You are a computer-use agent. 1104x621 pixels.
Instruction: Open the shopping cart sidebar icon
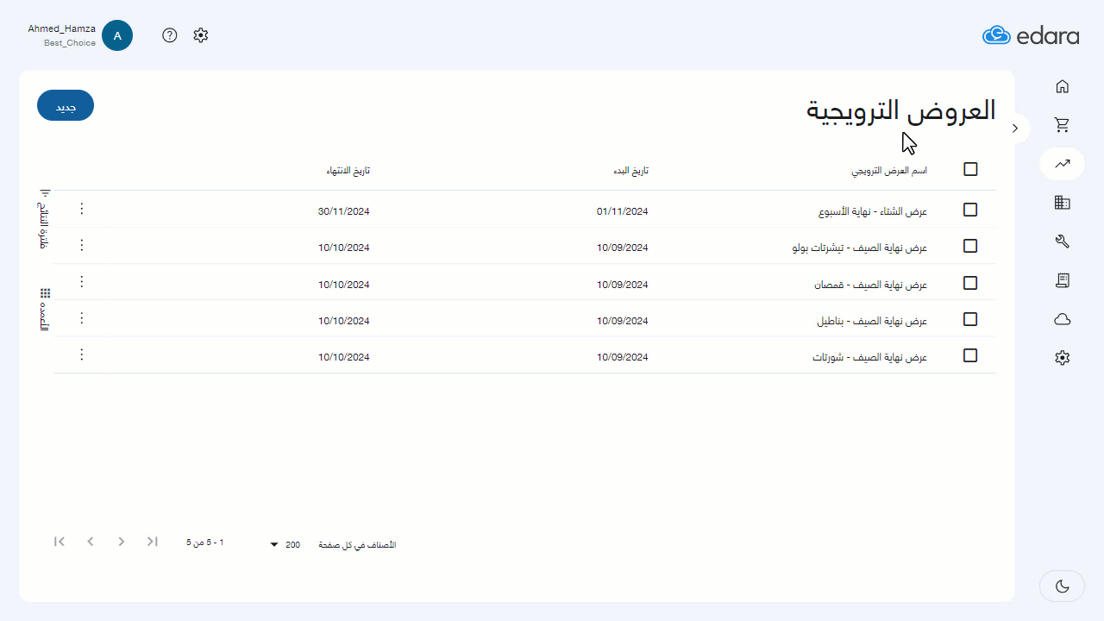pyautogui.click(x=1063, y=125)
